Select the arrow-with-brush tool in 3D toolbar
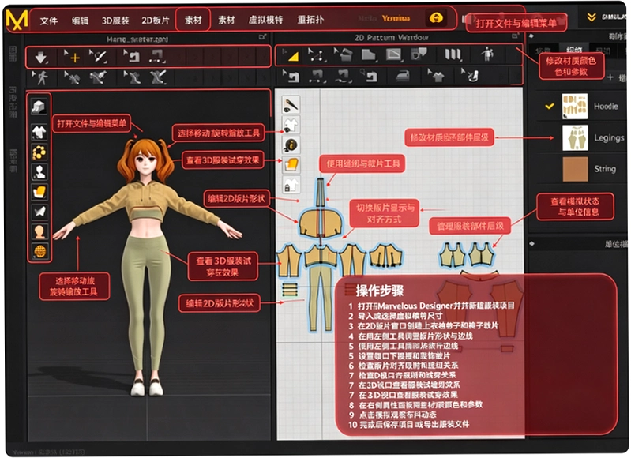 tap(99, 57)
